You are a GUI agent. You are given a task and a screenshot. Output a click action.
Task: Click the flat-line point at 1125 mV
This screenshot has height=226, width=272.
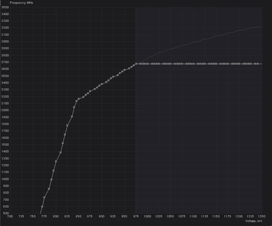205,64
